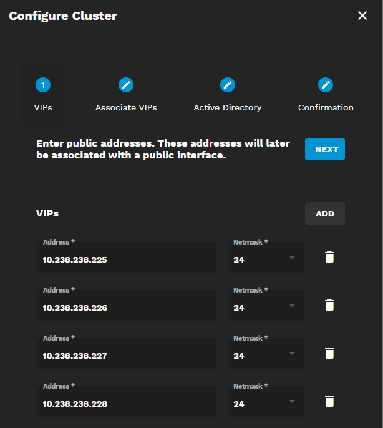Expand Netmask dropdown for 10.238.238.226
This screenshot has width=383, height=428.
[265, 307]
